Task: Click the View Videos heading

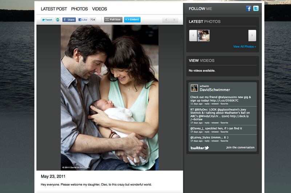Action: 202,60
